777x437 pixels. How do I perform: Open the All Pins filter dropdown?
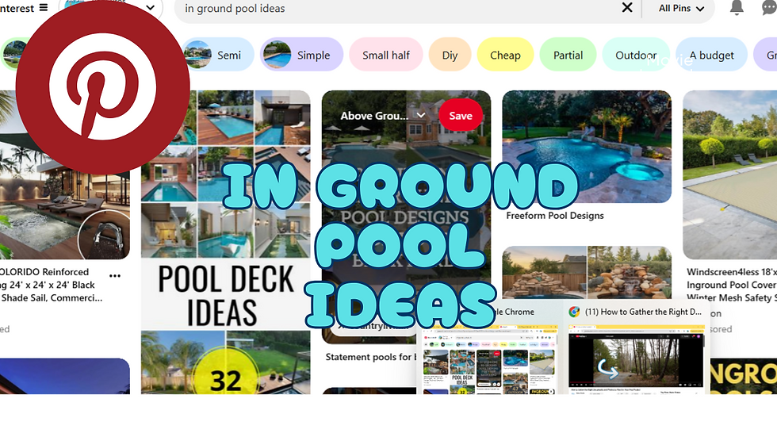681,9
